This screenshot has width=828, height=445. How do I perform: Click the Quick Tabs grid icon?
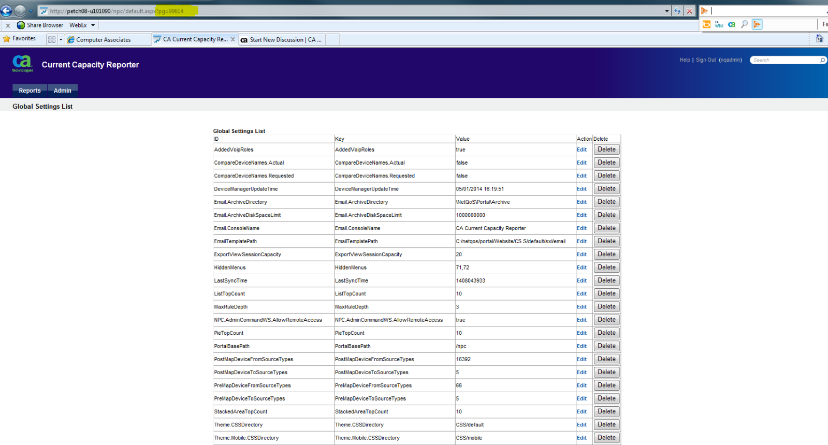(51, 39)
